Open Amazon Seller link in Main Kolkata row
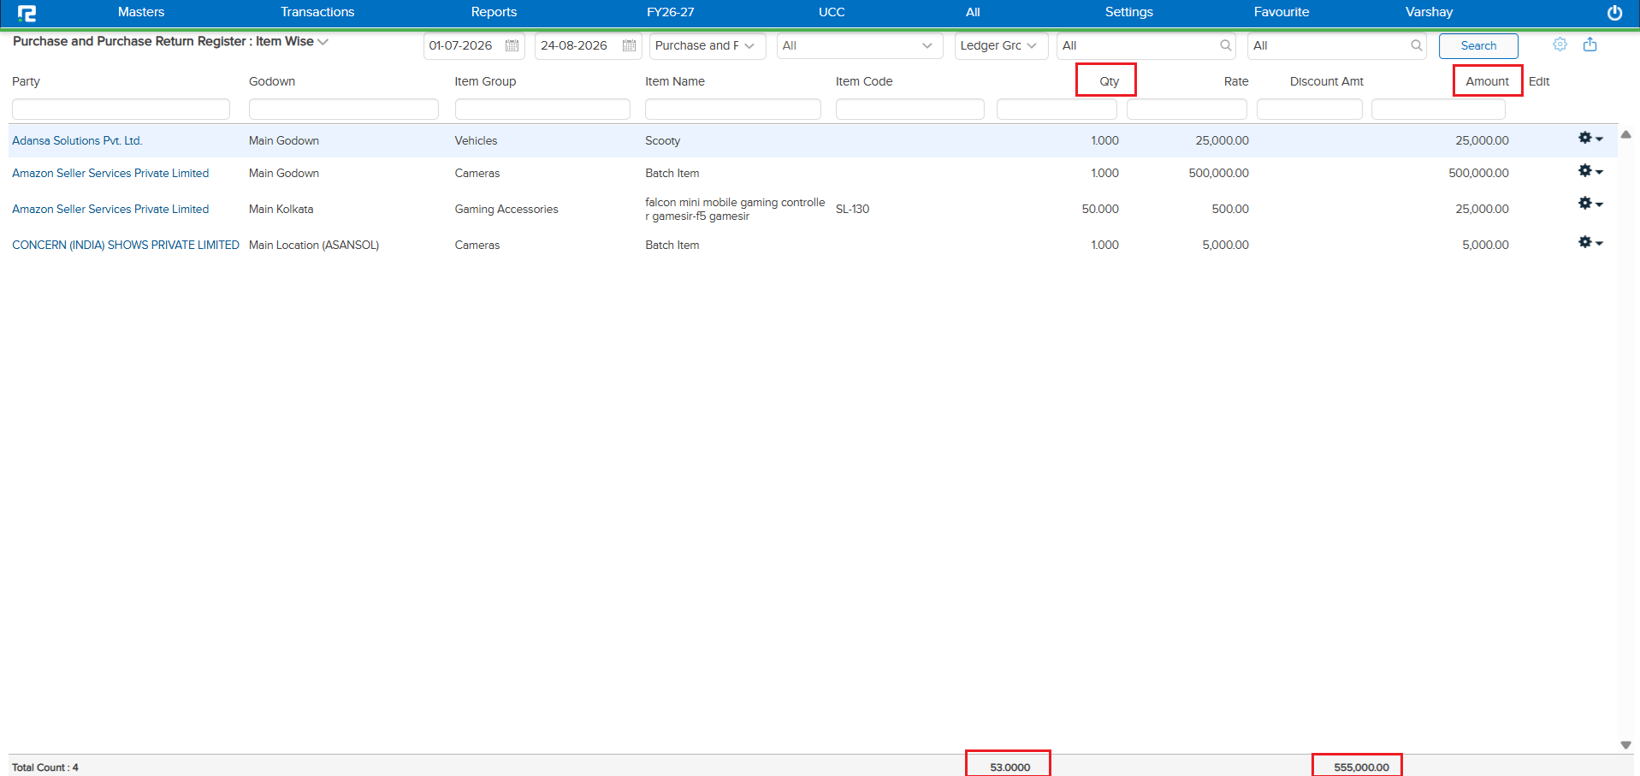The height and width of the screenshot is (776, 1640). 110,209
